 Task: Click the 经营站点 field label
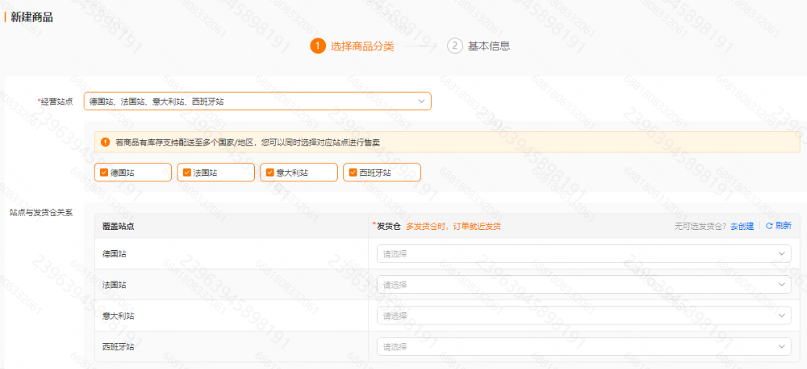(x=56, y=102)
